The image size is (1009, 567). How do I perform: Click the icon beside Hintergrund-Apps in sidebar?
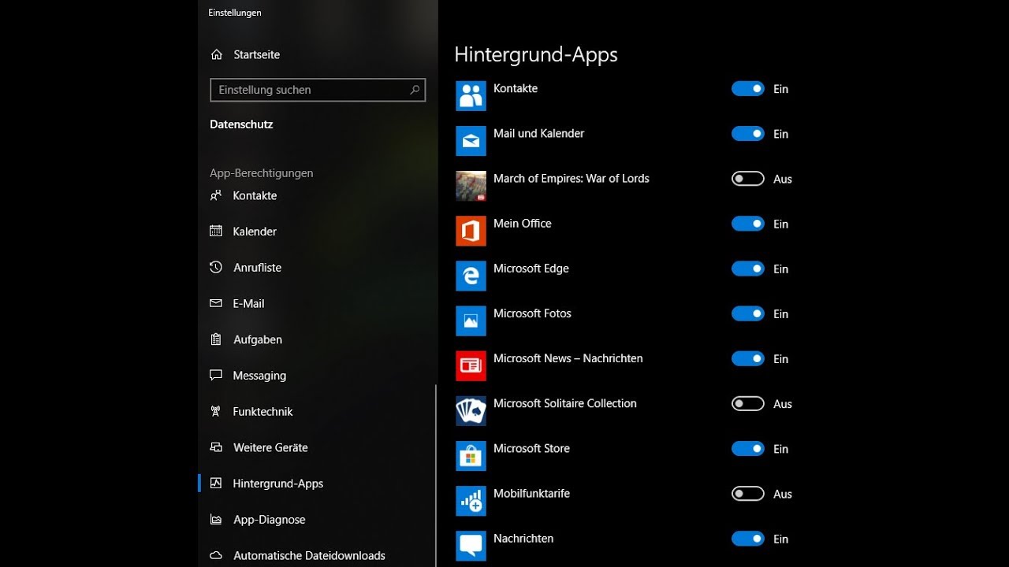(x=216, y=484)
